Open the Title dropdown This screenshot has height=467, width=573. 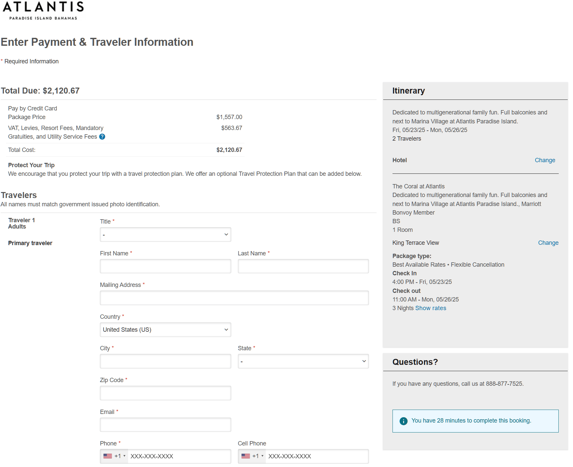[166, 234]
